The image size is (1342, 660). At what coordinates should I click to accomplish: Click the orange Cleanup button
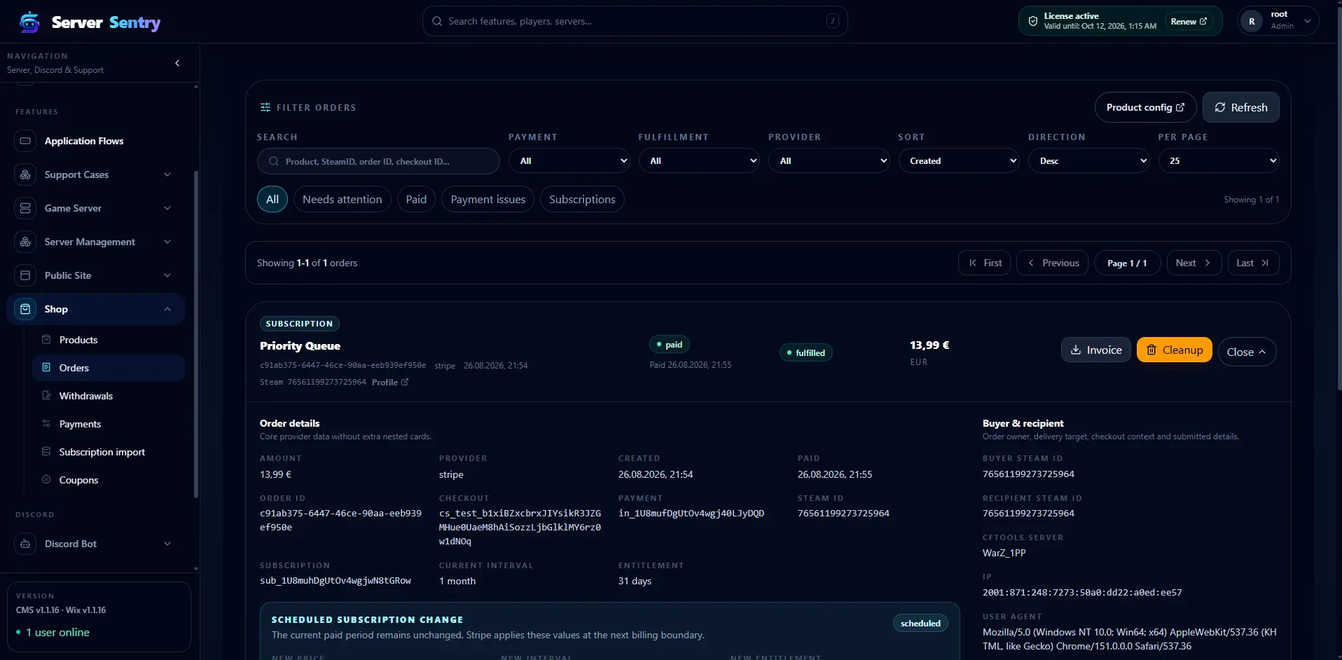tap(1175, 350)
